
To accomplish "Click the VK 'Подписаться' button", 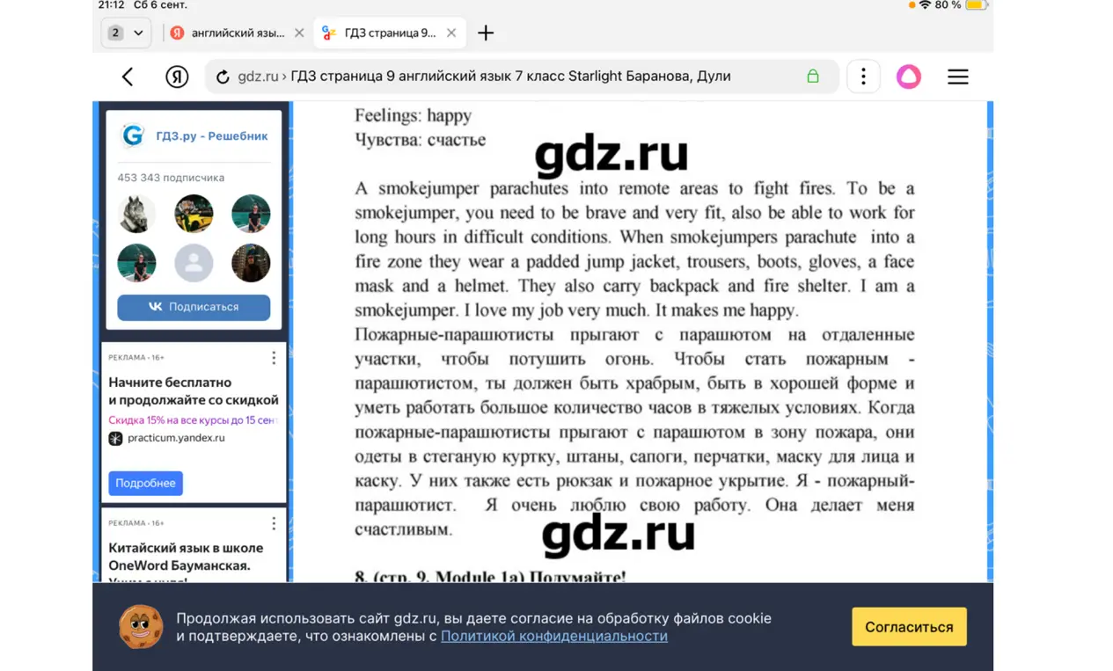I will pos(194,307).
